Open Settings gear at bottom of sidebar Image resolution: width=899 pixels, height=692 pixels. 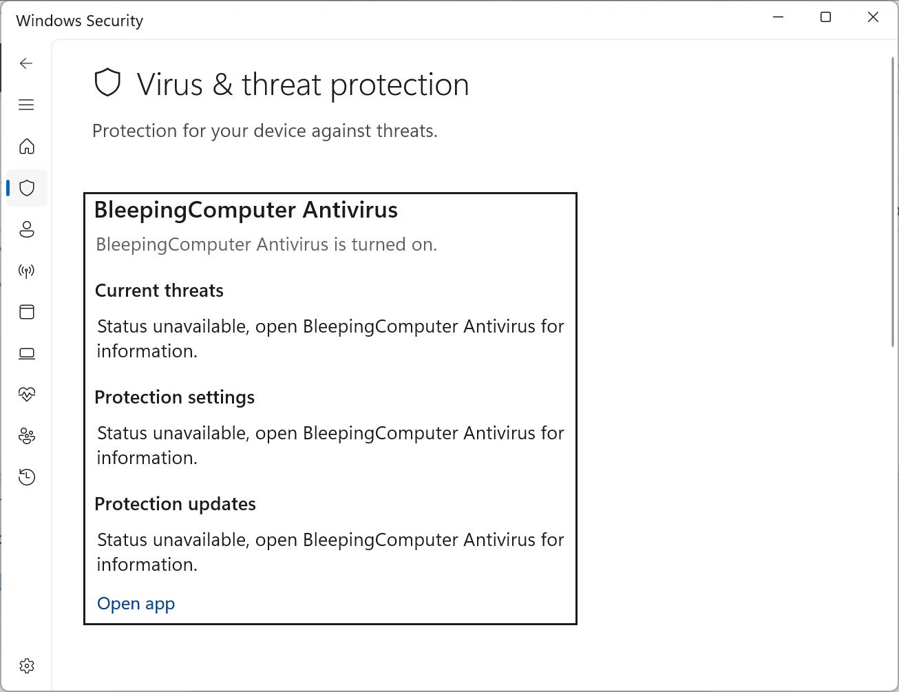tap(27, 666)
